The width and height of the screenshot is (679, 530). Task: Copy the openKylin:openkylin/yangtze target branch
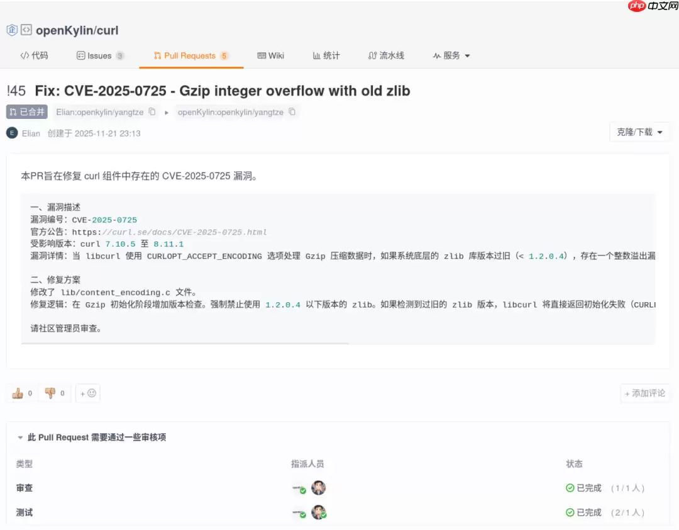point(291,112)
